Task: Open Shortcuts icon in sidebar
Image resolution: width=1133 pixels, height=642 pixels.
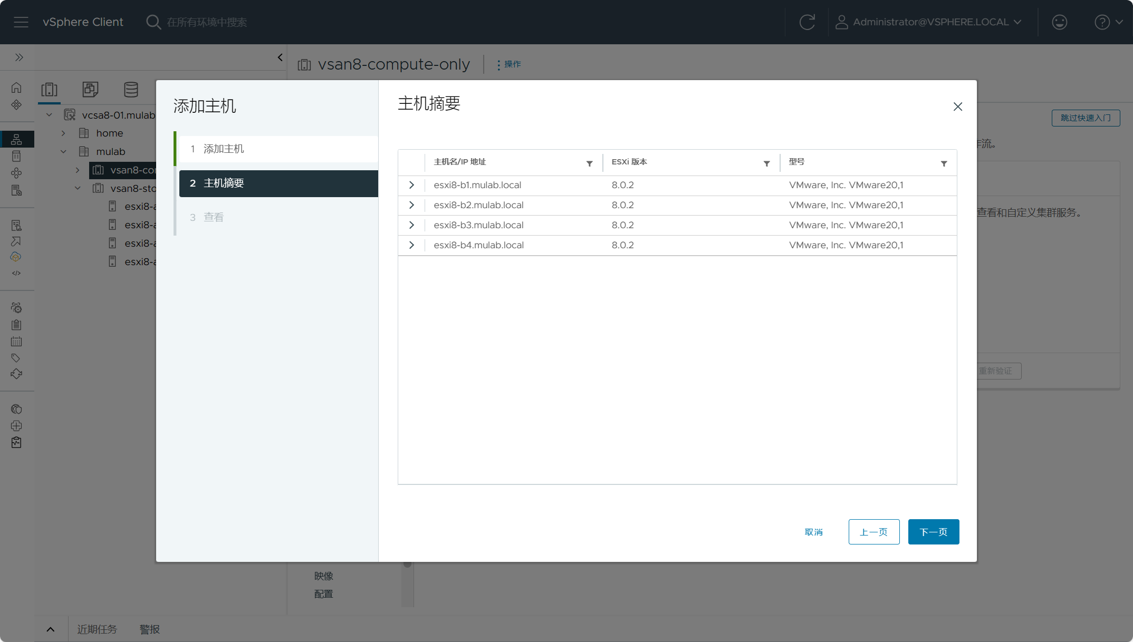Action: pos(16,104)
